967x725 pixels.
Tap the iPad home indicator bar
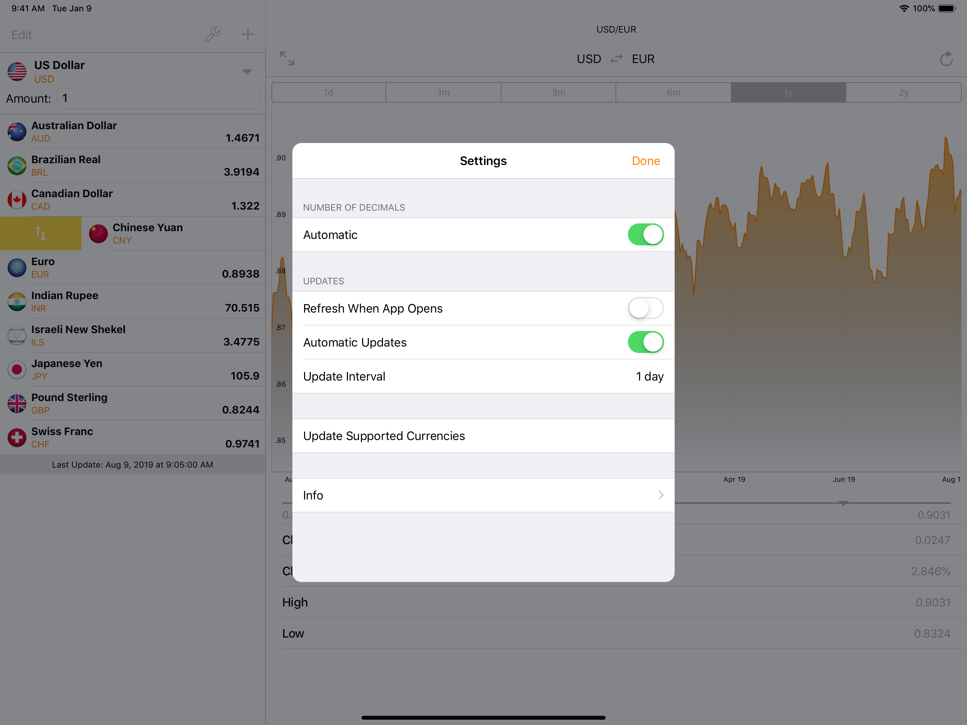pyautogui.click(x=483, y=717)
